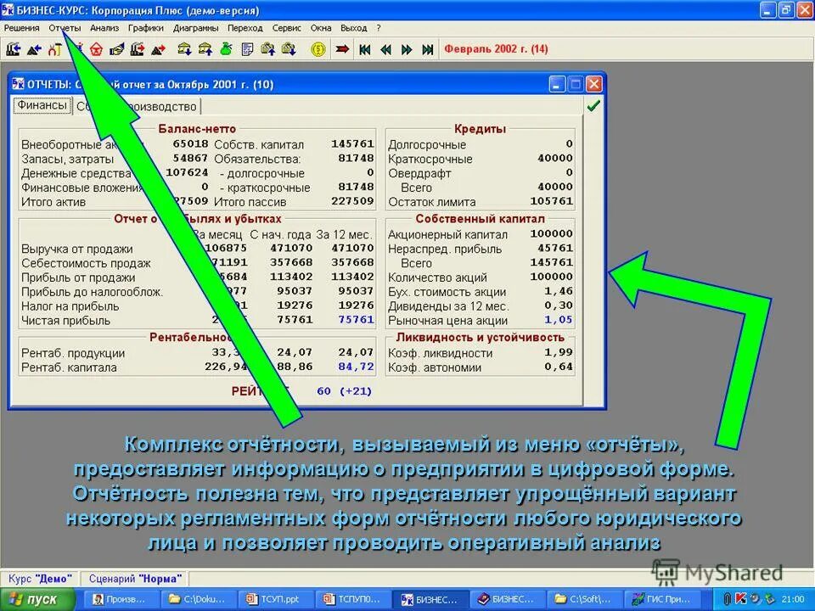Image resolution: width=815 pixels, height=611 pixels.
Task: Click the yellow dollar coin icon
Action: point(318,49)
